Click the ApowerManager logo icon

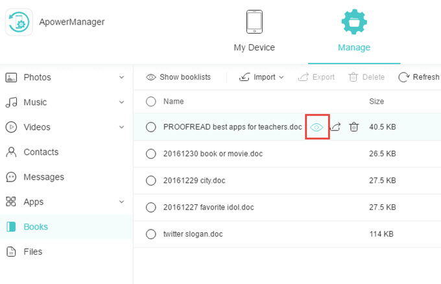click(x=19, y=22)
